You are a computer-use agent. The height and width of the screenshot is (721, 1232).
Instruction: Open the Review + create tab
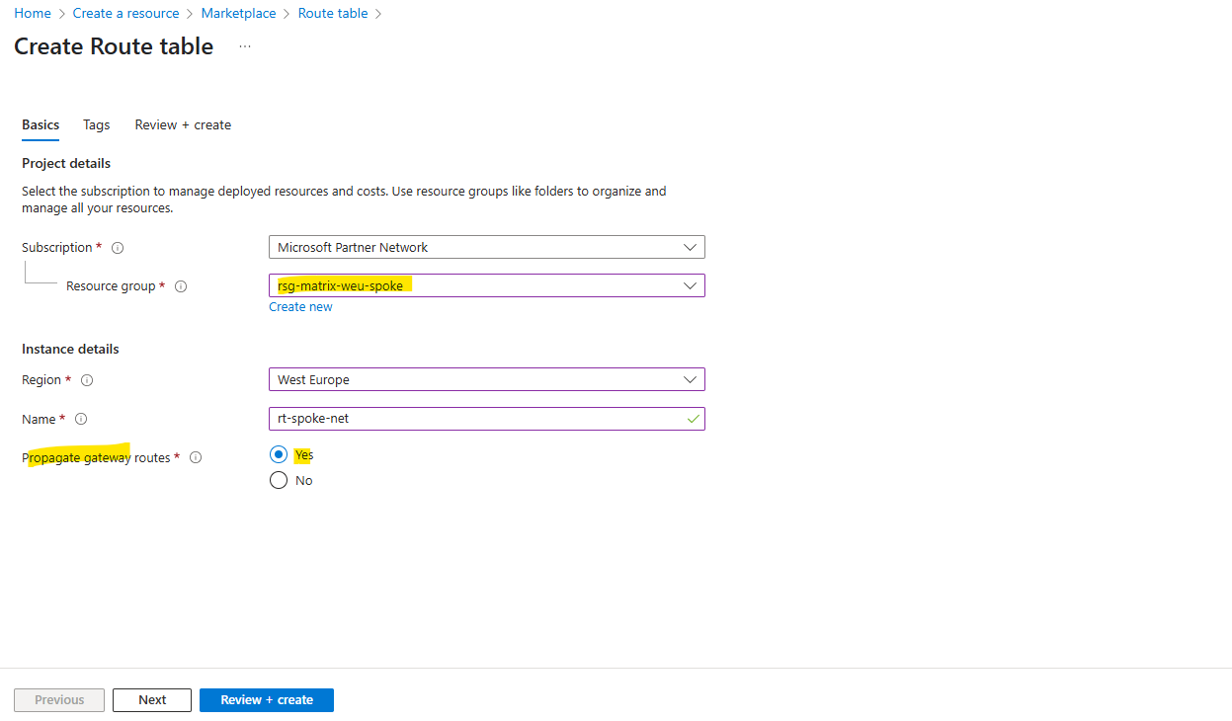point(183,124)
